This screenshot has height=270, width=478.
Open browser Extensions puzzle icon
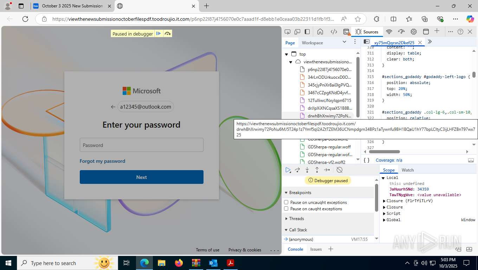pyautogui.click(x=376, y=19)
